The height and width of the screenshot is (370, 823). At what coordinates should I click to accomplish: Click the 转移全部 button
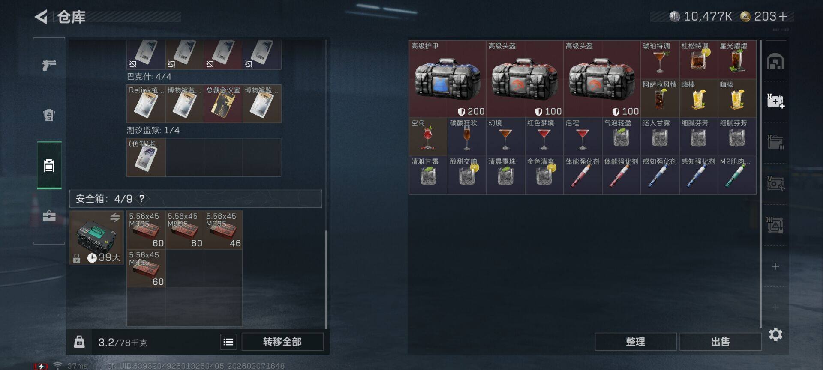pyautogui.click(x=282, y=342)
